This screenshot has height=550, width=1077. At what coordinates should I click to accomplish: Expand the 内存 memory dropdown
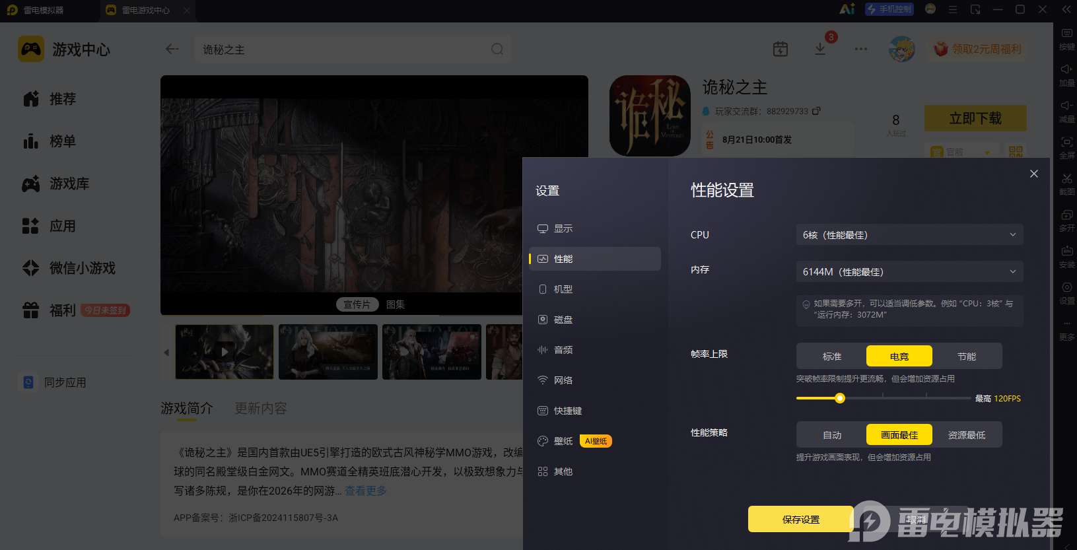tap(910, 272)
